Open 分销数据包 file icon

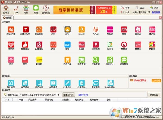point(110,83)
